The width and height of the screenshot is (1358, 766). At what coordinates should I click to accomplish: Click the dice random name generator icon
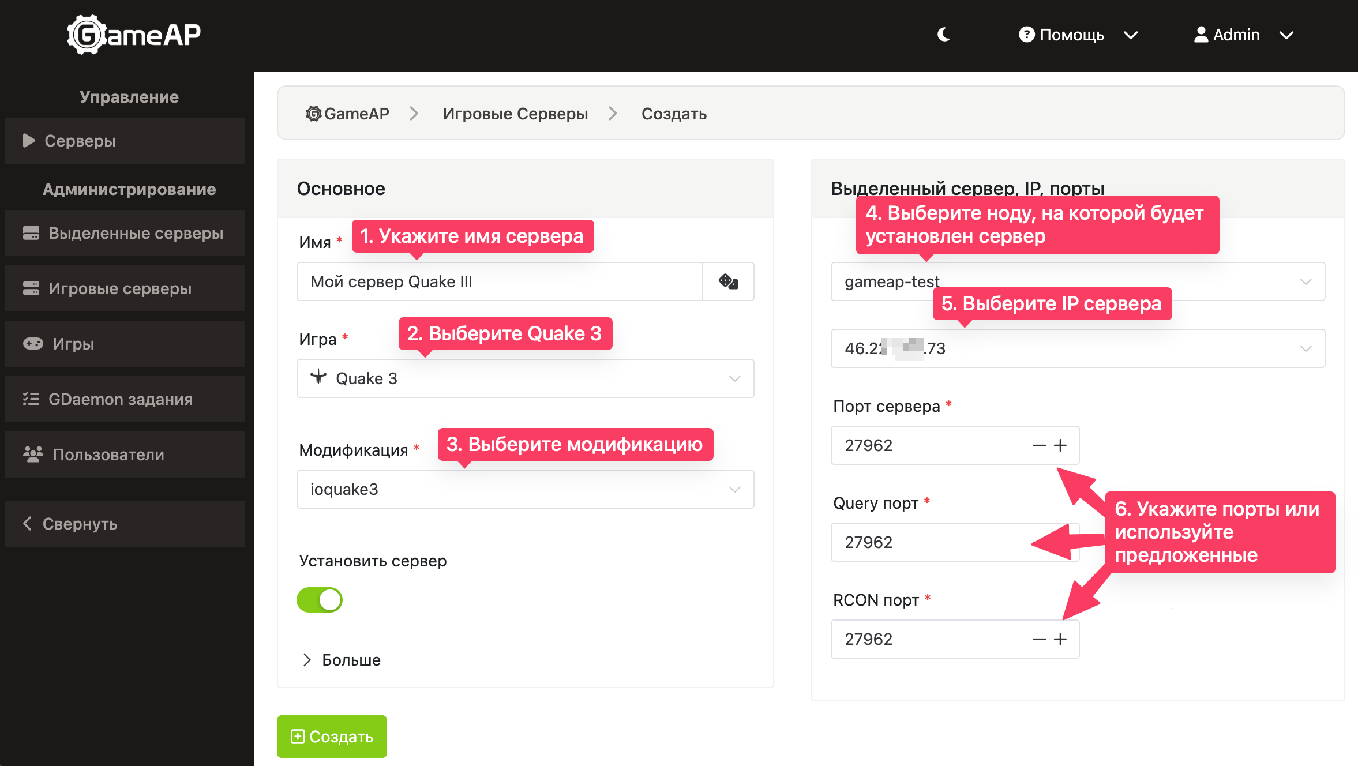coord(728,281)
